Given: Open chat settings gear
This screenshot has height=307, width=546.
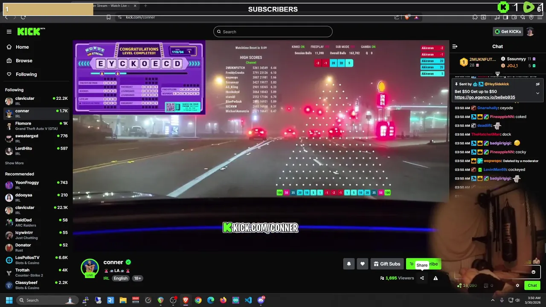Looking at the screenshot, I should [x=517, y=286].
